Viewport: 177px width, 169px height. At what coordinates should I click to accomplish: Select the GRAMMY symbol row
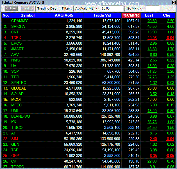coord(88,21)
